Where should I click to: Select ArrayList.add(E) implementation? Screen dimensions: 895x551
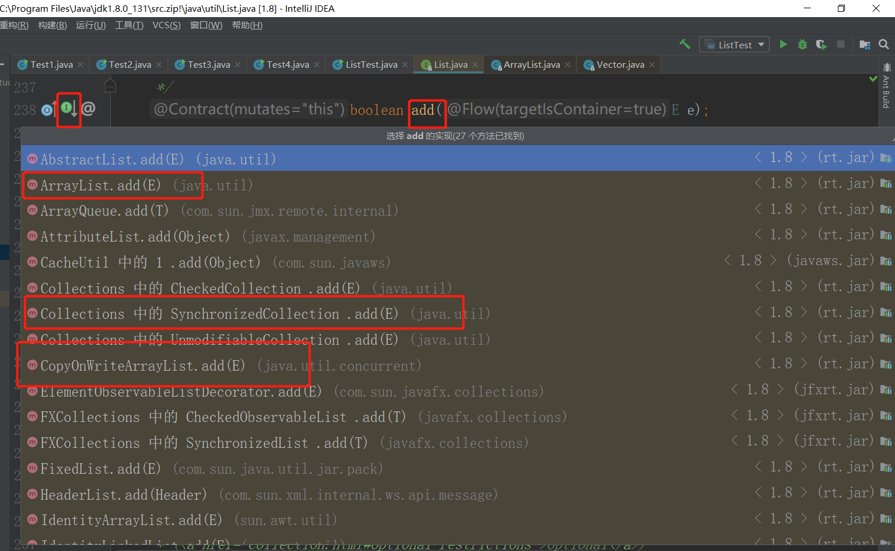click(100, 185)
